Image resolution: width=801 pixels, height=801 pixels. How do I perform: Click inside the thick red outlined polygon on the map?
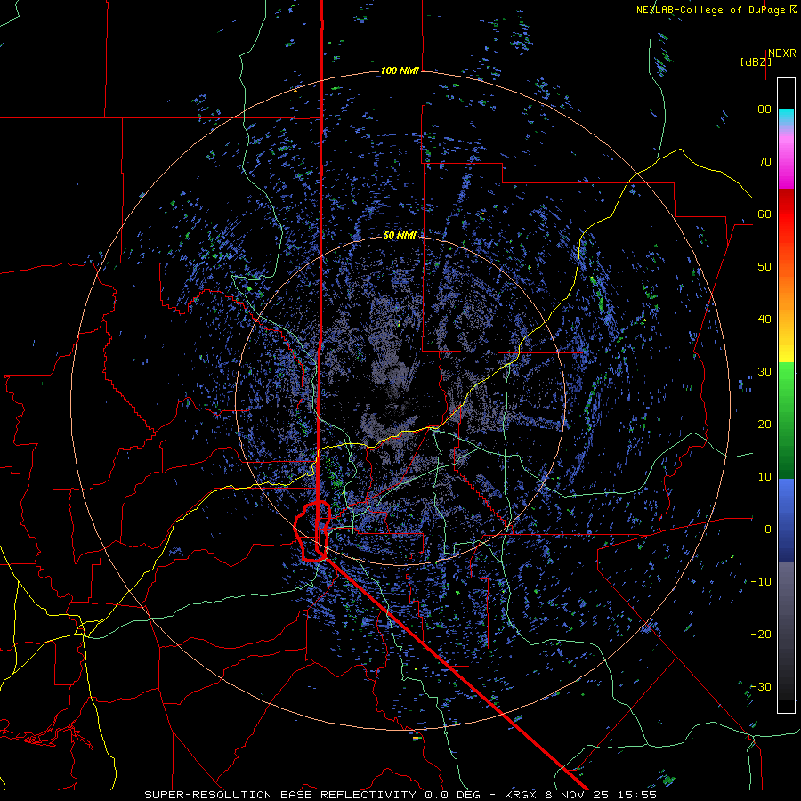pyautogui.click(x=309, y=531)
